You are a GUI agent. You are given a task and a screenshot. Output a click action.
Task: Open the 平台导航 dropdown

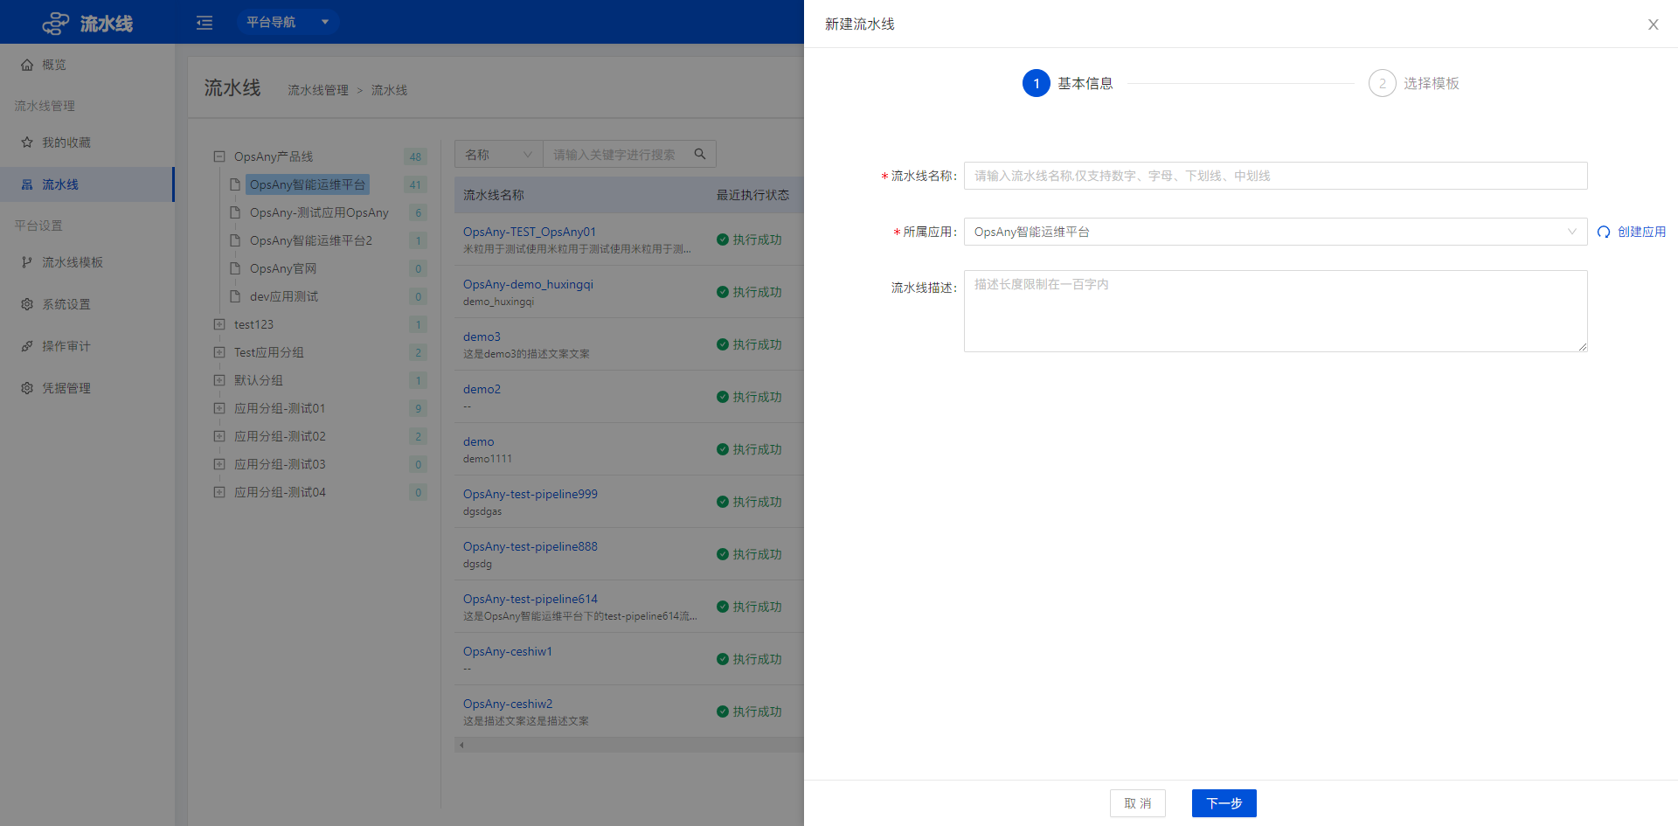tap(288, 22)
